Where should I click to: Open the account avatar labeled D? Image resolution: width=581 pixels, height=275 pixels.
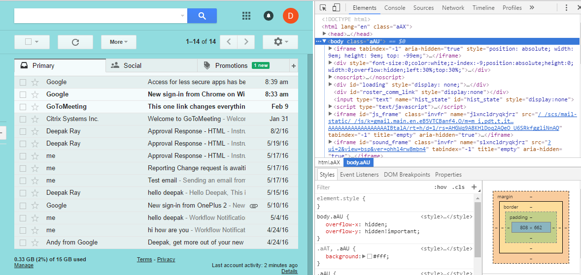291,16
